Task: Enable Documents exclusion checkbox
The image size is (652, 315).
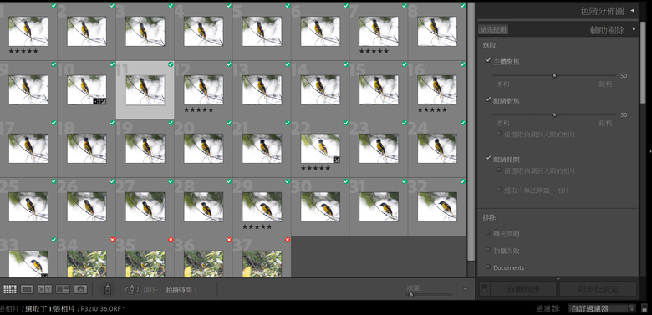Action: [488, 267]
